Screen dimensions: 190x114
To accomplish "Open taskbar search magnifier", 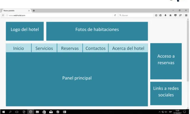I will [x=10, y=112].
